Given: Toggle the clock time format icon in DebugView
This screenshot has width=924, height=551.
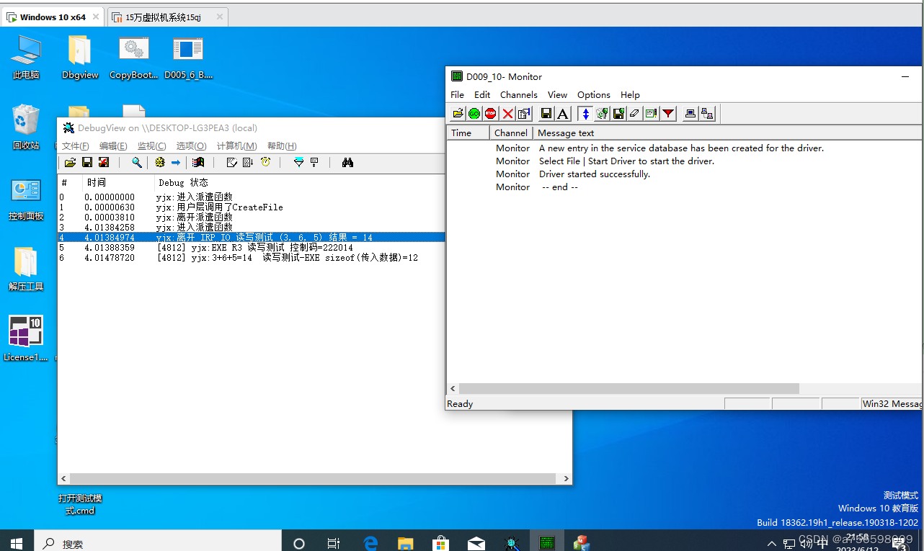Looking at the screenshot, I should [265, 162].
